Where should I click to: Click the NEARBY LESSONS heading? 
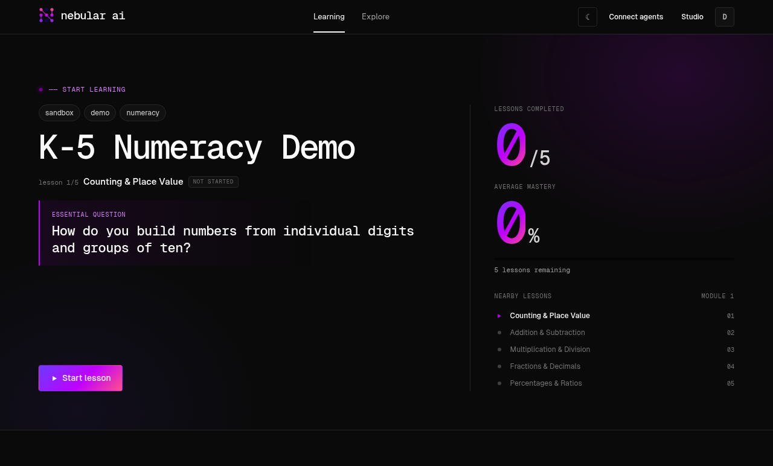pos(523,296)
